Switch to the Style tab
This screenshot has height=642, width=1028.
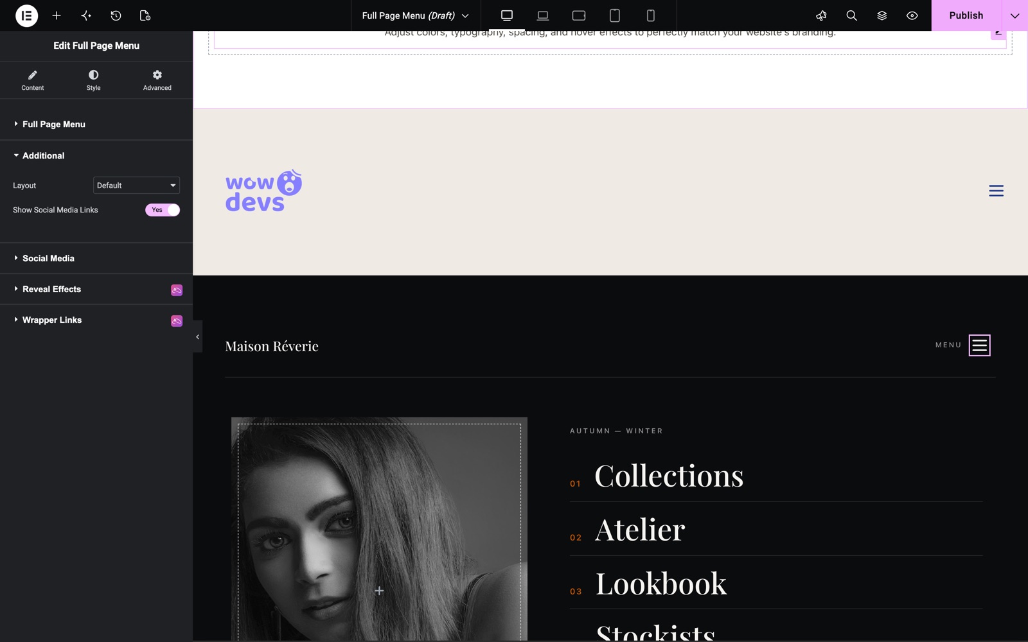point(93,80)
